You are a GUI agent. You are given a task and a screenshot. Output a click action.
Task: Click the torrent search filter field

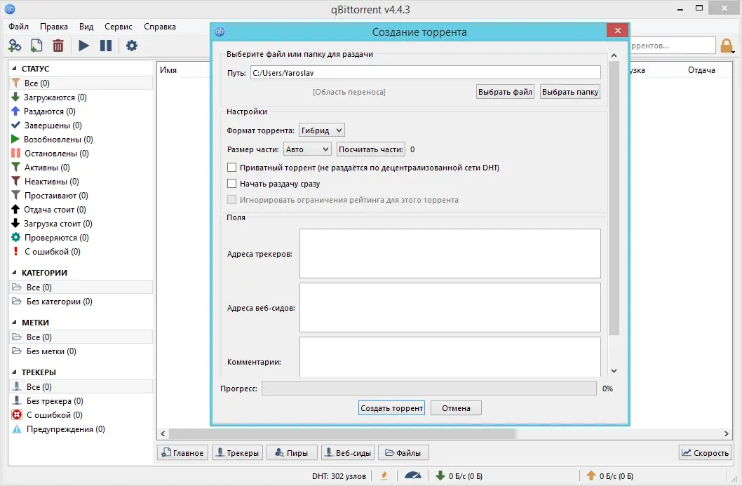pos(673,46)
